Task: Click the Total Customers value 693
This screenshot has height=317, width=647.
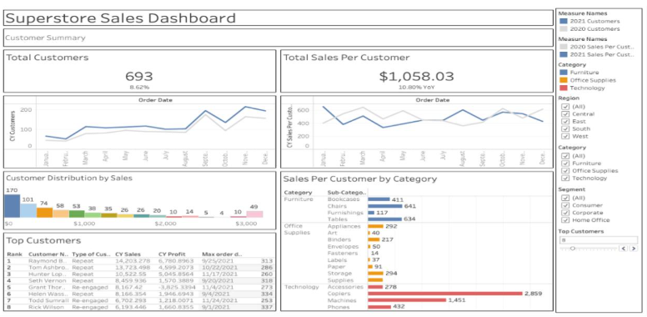Action: [x=139, y=77]
